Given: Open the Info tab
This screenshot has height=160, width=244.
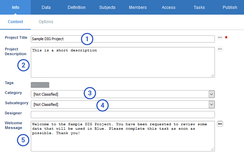Looking at the screenshot, I should pos(15,7).
